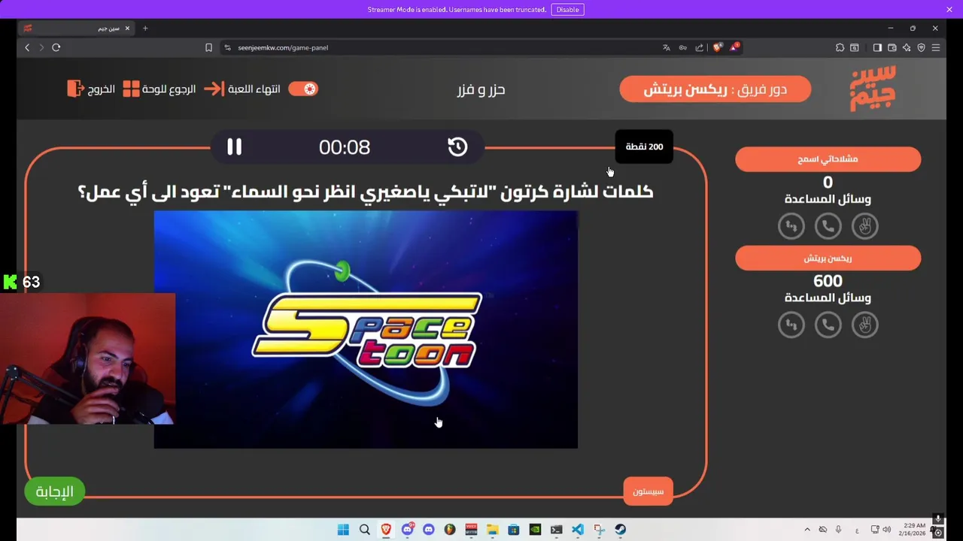Toggle the browser sidebar panel
The image size is (963, 541).
click(877, 47)
